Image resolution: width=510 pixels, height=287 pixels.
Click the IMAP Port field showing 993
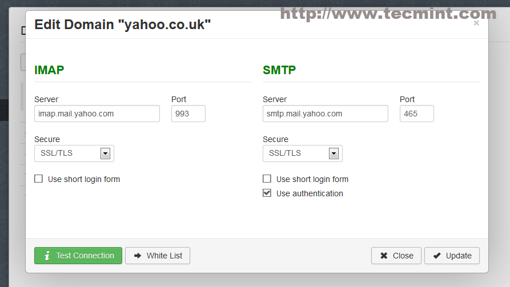[188, 114]
